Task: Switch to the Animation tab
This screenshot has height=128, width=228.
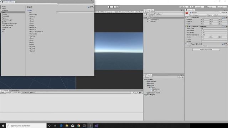Action: (x=15, y=91)
